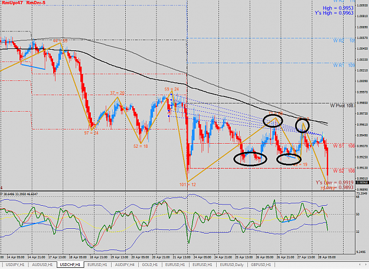Click the '28 Apr 05:00' time label
The width and height of the screenshot is (369, 269).
327,257
